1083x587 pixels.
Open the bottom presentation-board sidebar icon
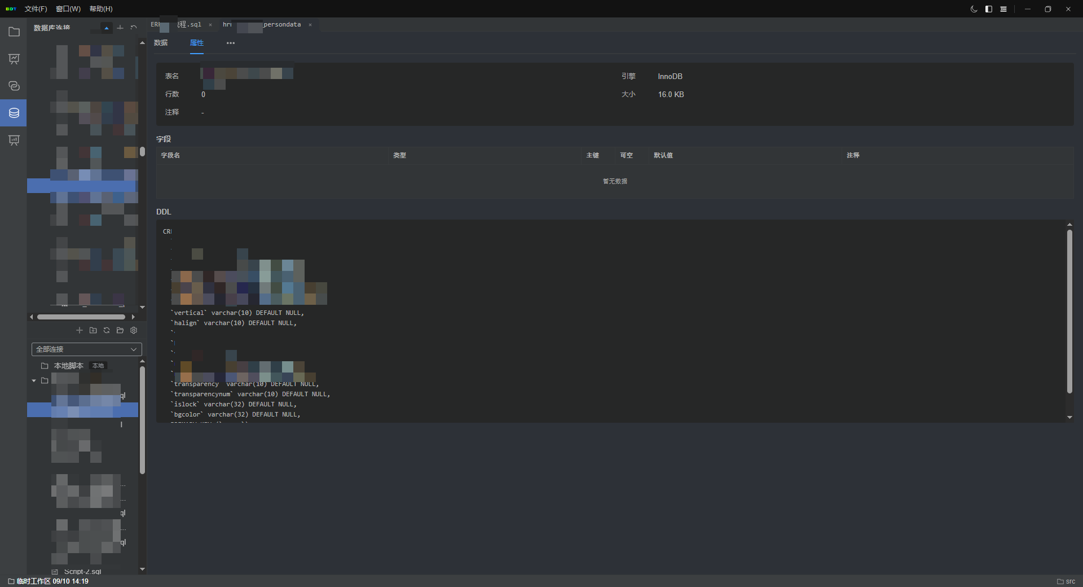pyautogui.click(x=14, y=140)
